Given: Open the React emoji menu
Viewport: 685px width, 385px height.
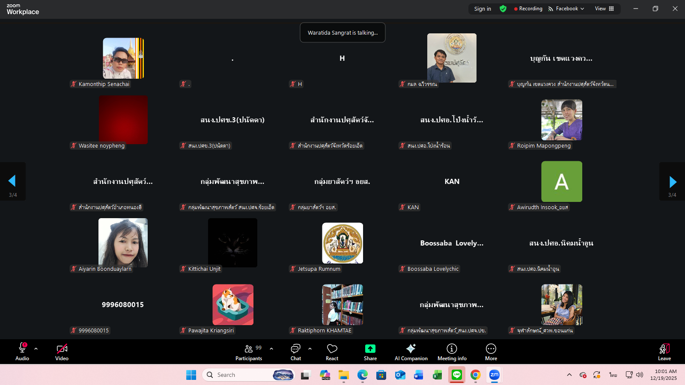Looking at the screenshot, I should click(x=332, y=352).
